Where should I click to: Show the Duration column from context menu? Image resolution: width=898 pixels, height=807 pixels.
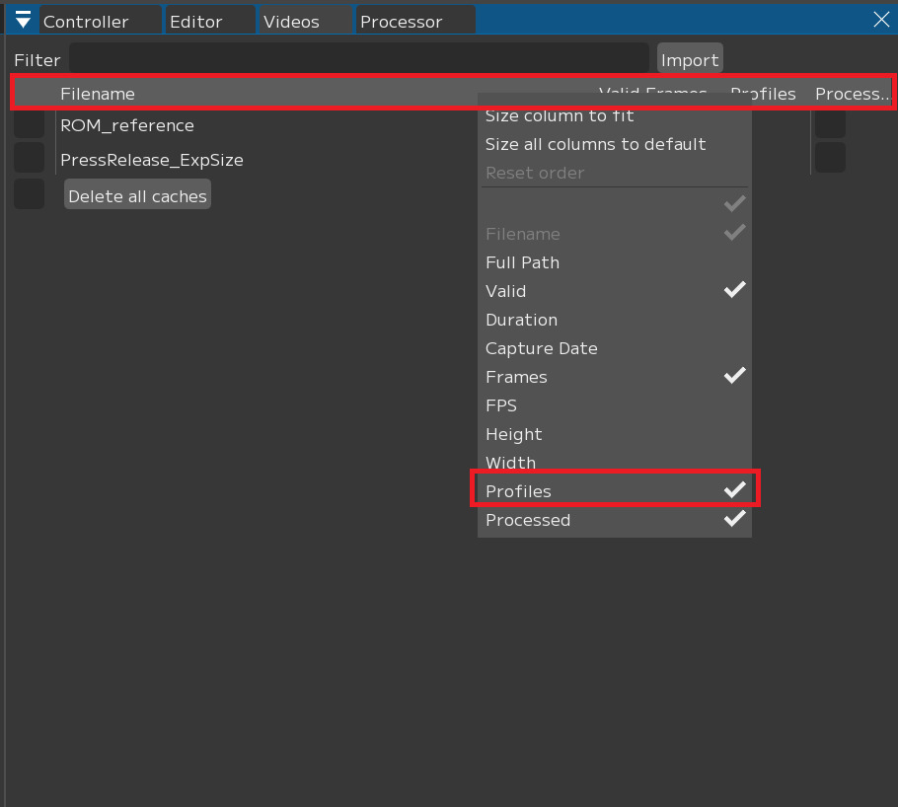(x=521, y=320)
